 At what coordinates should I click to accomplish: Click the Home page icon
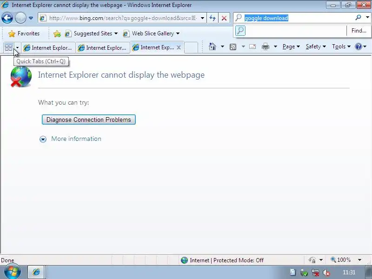tap(213, 46)
